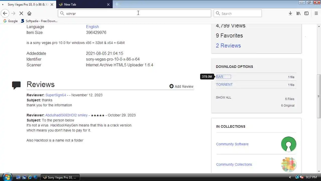This screenshot has height=181, width=321.
Task: Go back to previous page
Action: click(5, 13)
